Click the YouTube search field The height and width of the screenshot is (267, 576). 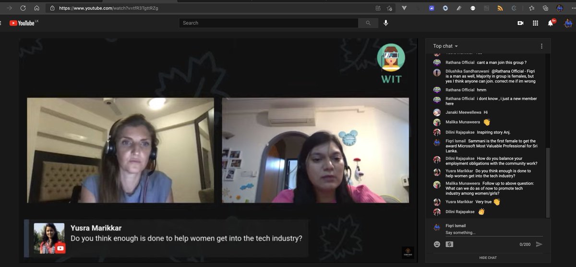click(269, 23)
